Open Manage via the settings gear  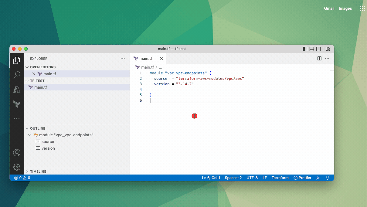[17, 167]
